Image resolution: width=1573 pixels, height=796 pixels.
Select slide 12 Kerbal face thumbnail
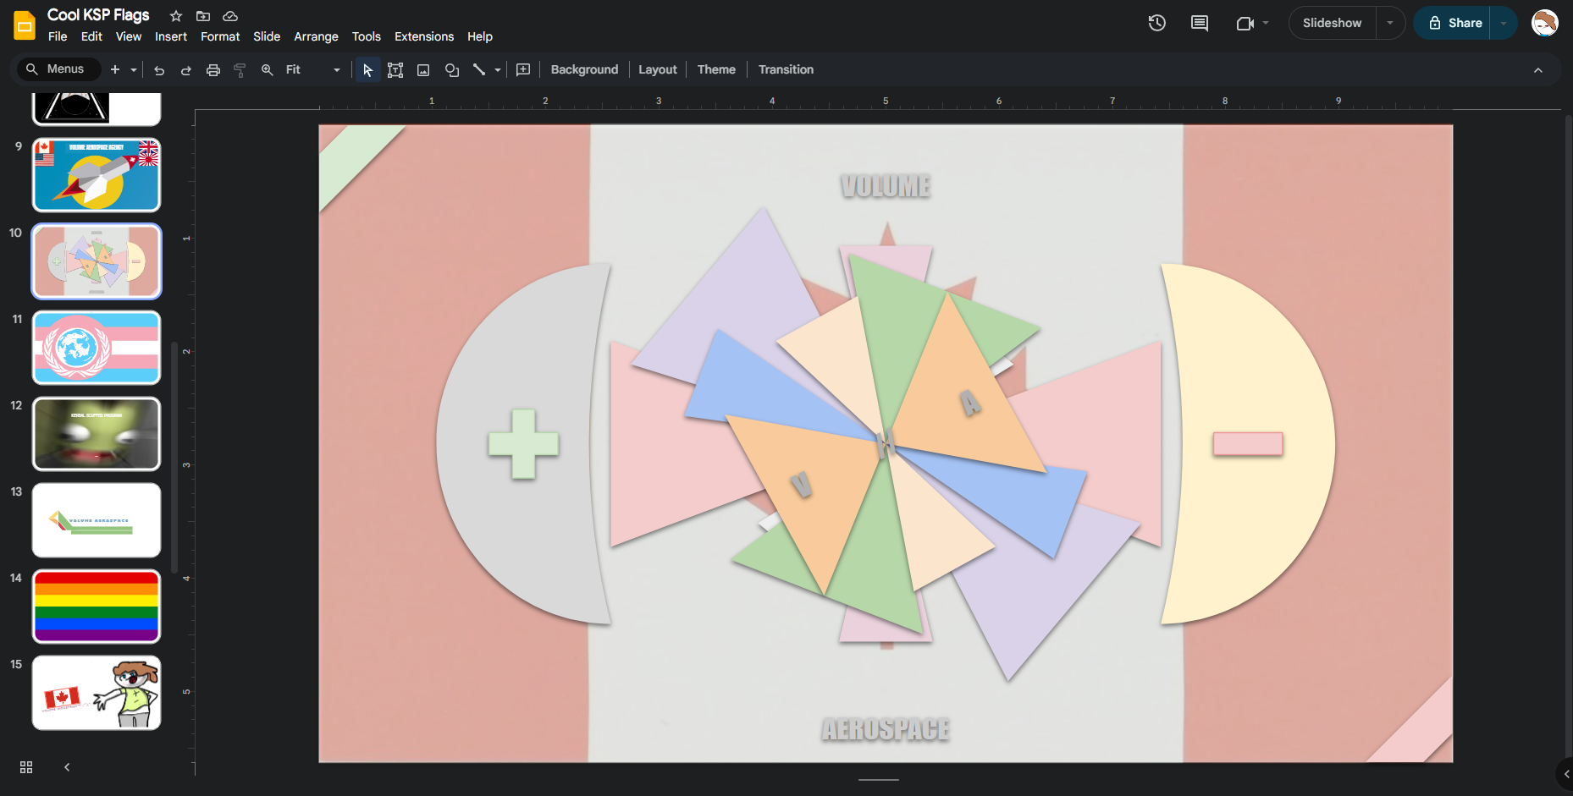pyautogui.click(x=97, y=434)
